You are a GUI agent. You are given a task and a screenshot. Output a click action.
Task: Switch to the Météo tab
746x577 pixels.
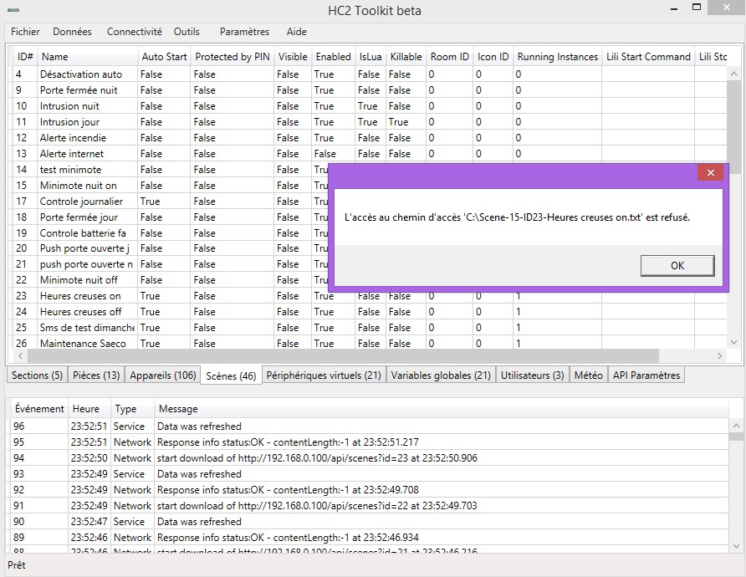(588, 375)
